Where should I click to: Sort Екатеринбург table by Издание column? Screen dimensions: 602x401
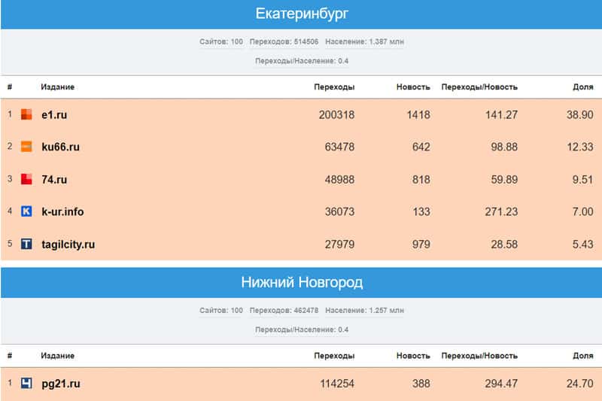[58, 87]
